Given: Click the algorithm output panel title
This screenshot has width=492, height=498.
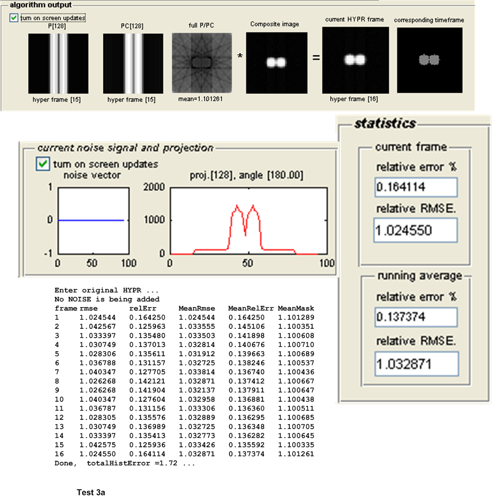Looking at the screenshot, I should click(x=34, y=4).
